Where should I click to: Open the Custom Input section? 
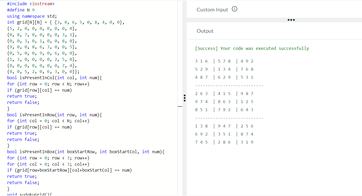(x=212, y=10)
